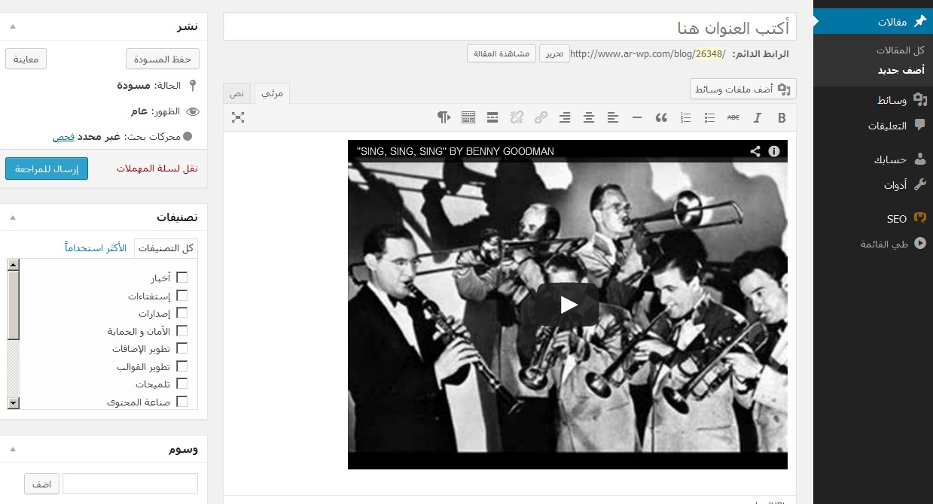Tick the إصدارات category checkbox
933x504 pixels.
[181, 313]
